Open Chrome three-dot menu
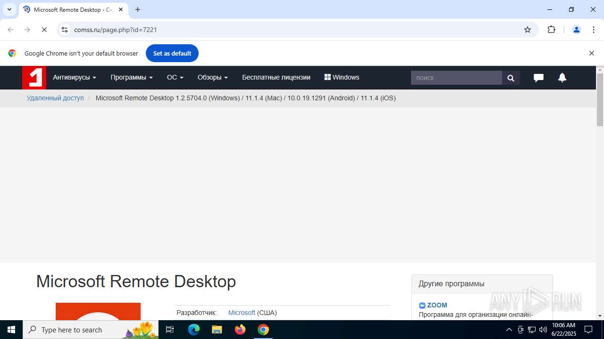The height and width of the screenshot is (339, 604). pos(594,30)
